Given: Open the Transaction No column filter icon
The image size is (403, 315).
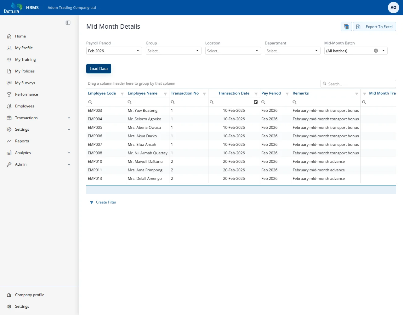Looking at the screenshot, I should click(204, 94).
